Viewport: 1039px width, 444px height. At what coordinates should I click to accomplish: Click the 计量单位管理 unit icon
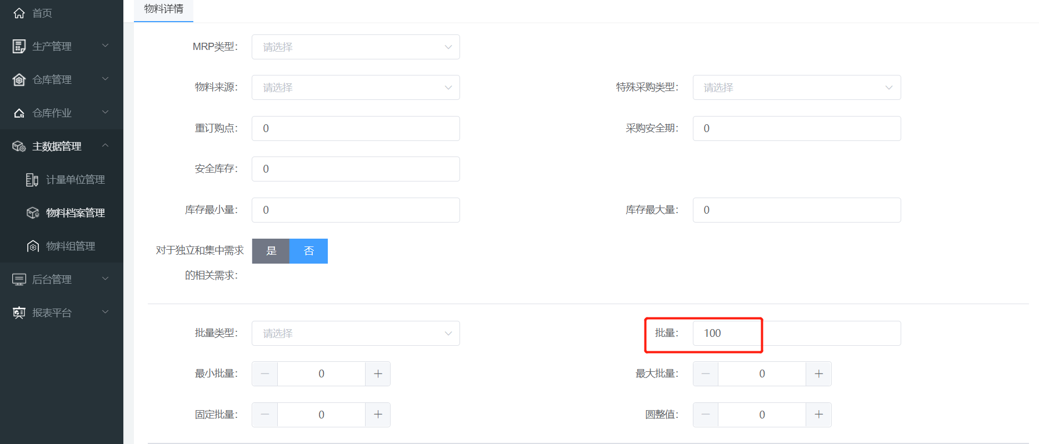coord(32,180)
